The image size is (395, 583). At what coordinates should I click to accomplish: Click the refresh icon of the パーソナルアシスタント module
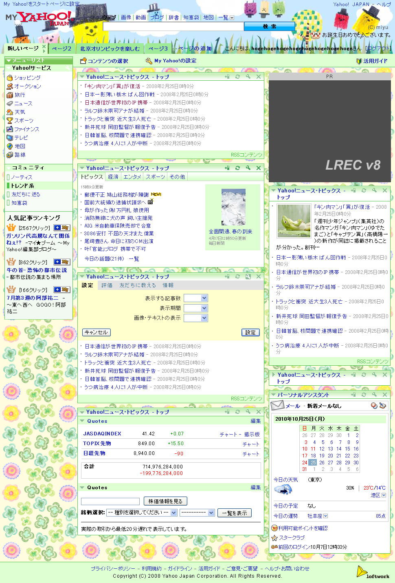point(364,395)
